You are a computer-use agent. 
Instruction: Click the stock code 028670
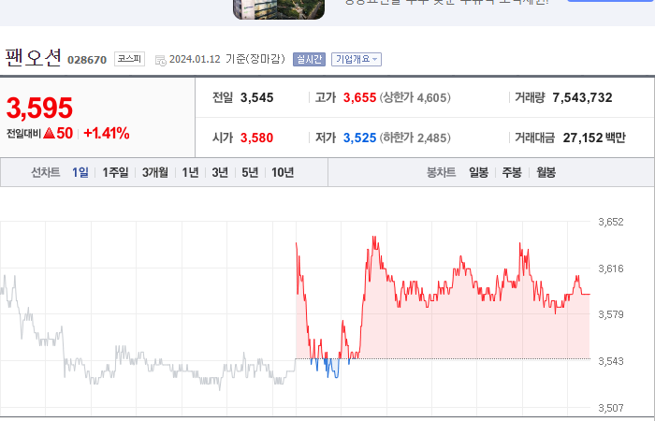click(87, 60)
